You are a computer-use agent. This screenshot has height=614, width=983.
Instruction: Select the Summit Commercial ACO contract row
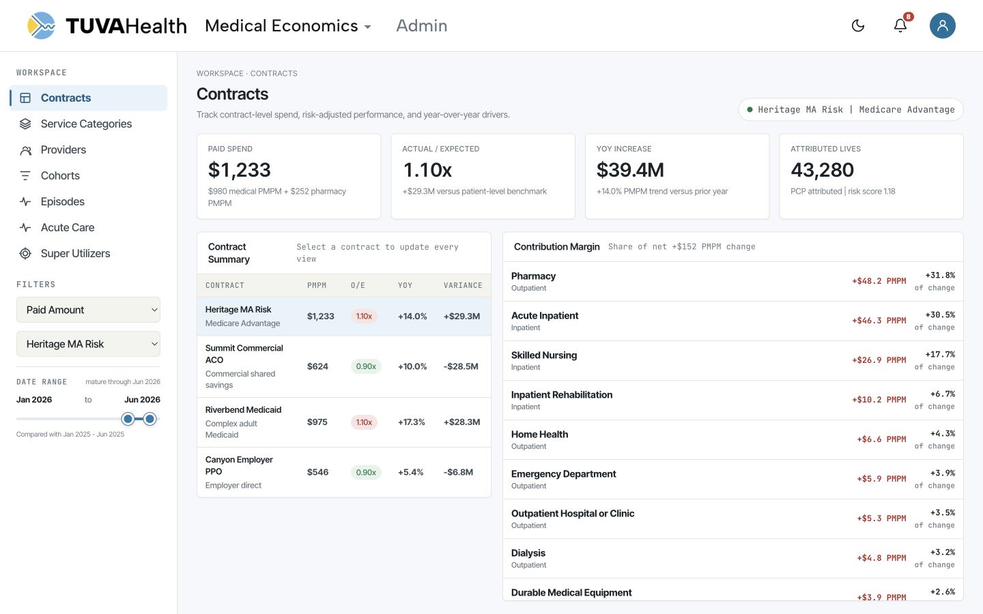click(x=344, y=366)
